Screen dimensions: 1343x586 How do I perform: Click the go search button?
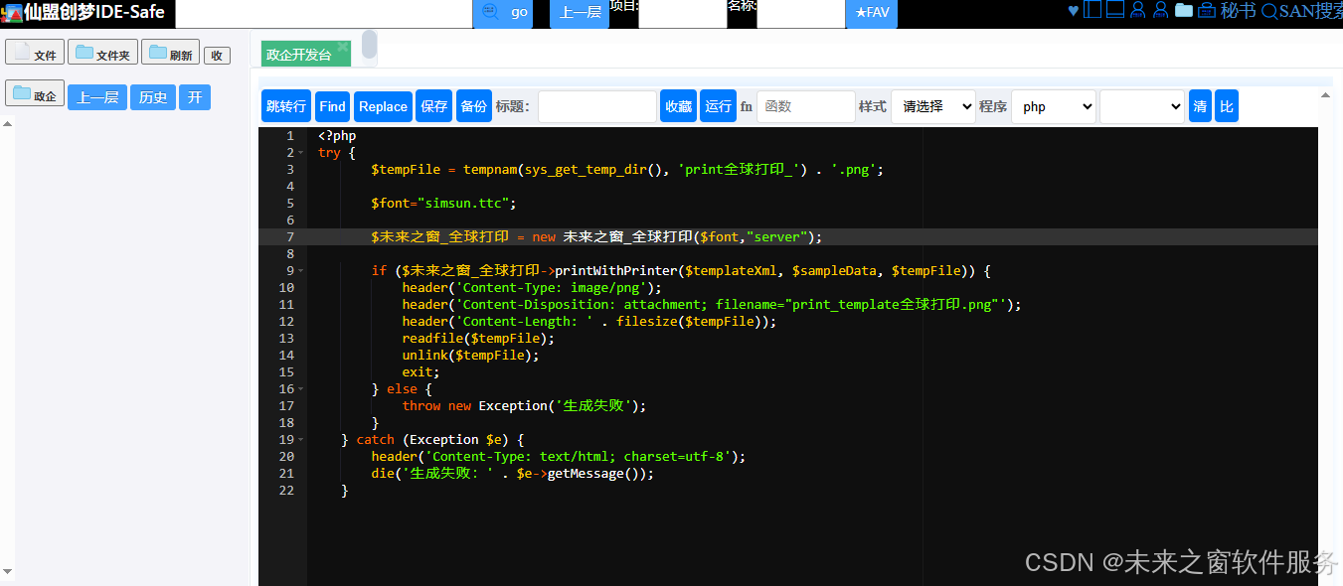(x=503, y=13)
